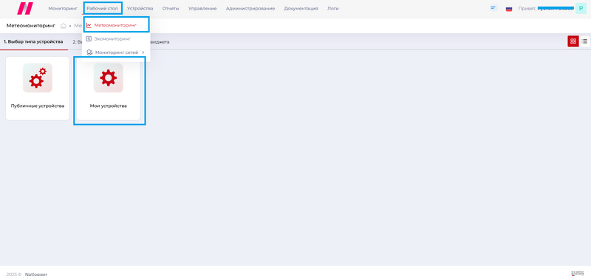The width and height of the screenshot is (591, 276).
Task: Click the Natlogger logo in header
Action: 25,8
